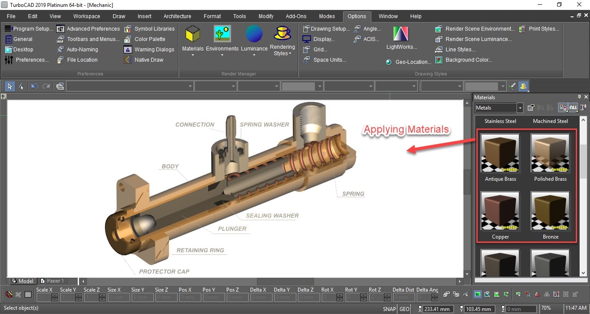The width and height of the screenshot is (590, 314).
Task: Expand the Environments ribbon dropdown arrow
Action: (x=222, y=55)
